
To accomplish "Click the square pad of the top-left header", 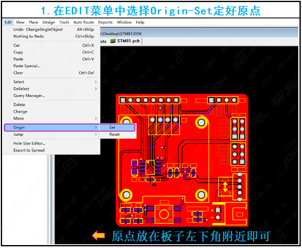I will [122, 100].
